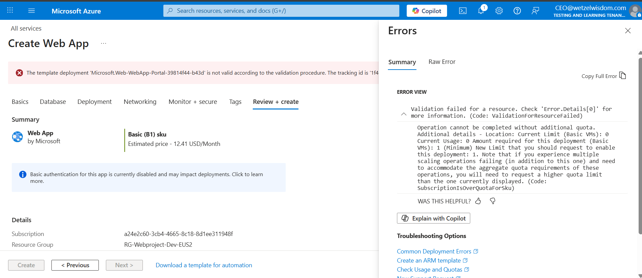642x278 pixels.
Task: Open the Azure apps grid launcher
Action: tap(10, 10)
